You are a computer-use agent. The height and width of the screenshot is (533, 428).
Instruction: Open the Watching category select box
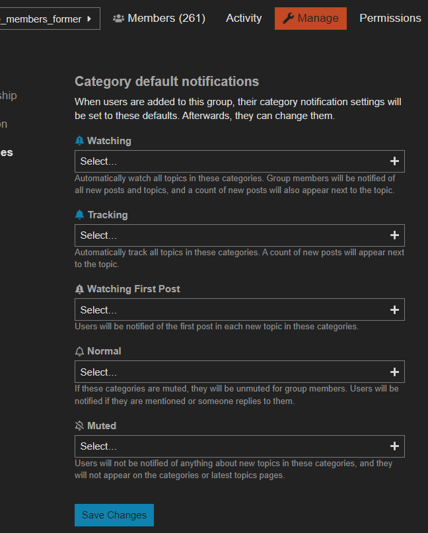240,161
